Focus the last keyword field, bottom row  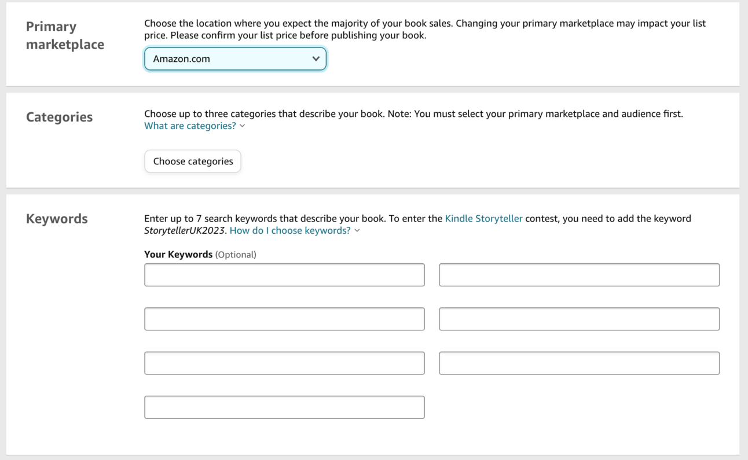pos(284,407)
